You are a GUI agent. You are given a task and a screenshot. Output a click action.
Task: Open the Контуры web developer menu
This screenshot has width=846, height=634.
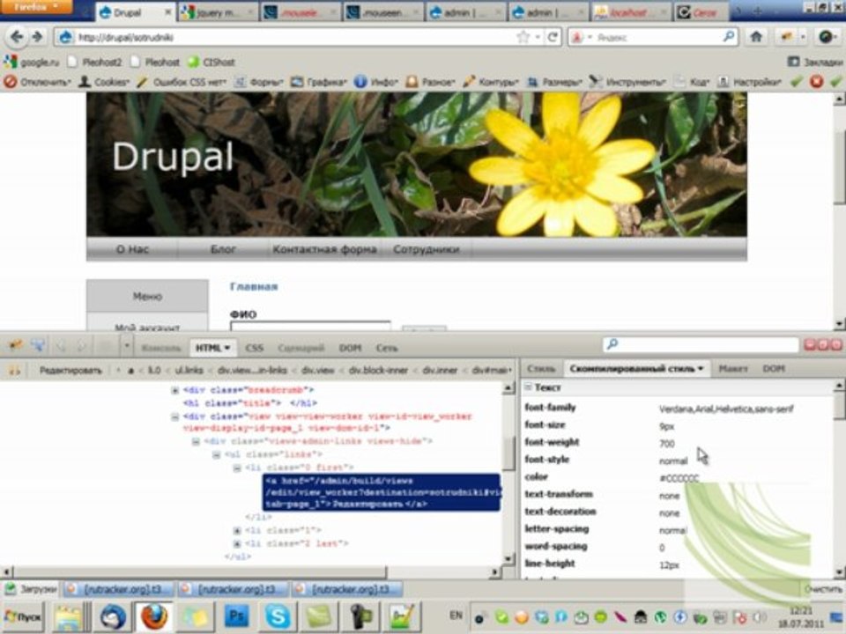click(x=491, y=82)
